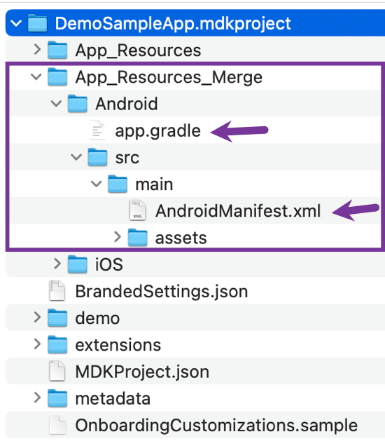Click the AndroidManifest.xml XML file icon

pos(138,210)
